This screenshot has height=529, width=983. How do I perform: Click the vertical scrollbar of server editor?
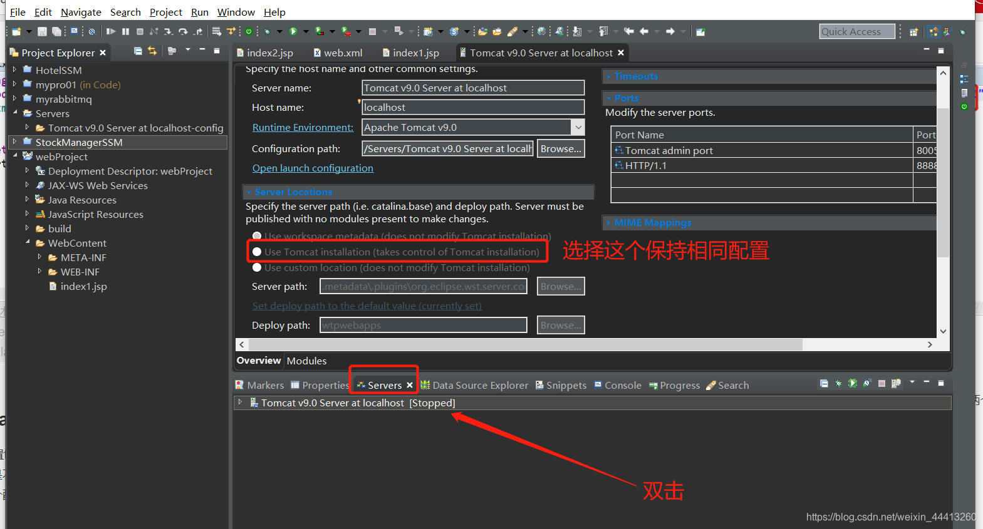pos(943,182)
